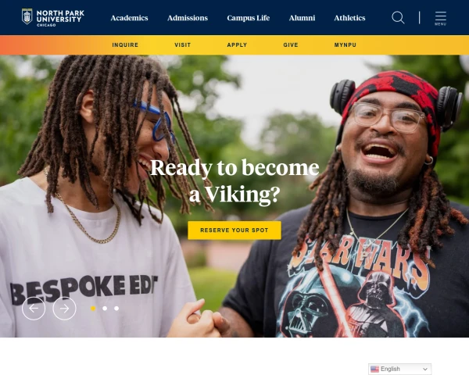
Task: Click the North Park University shield logo
Action: pos(27,16)
